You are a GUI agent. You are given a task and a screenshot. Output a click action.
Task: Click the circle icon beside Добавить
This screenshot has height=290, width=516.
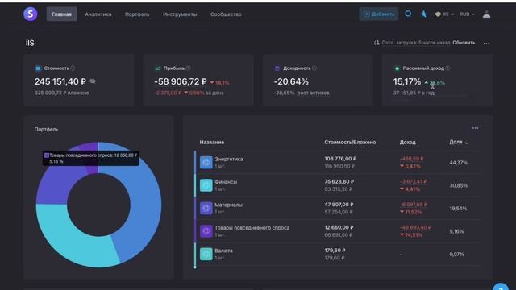coord(408,14)
